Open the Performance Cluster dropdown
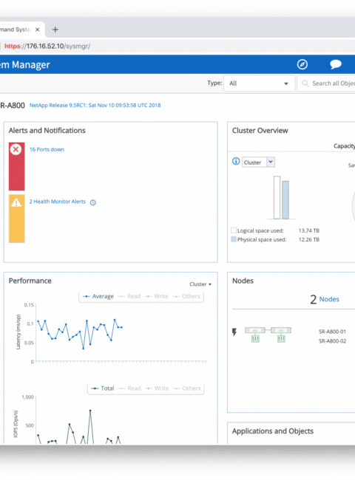The height and width of the screenshot is (480, 355). pos(200,284)
